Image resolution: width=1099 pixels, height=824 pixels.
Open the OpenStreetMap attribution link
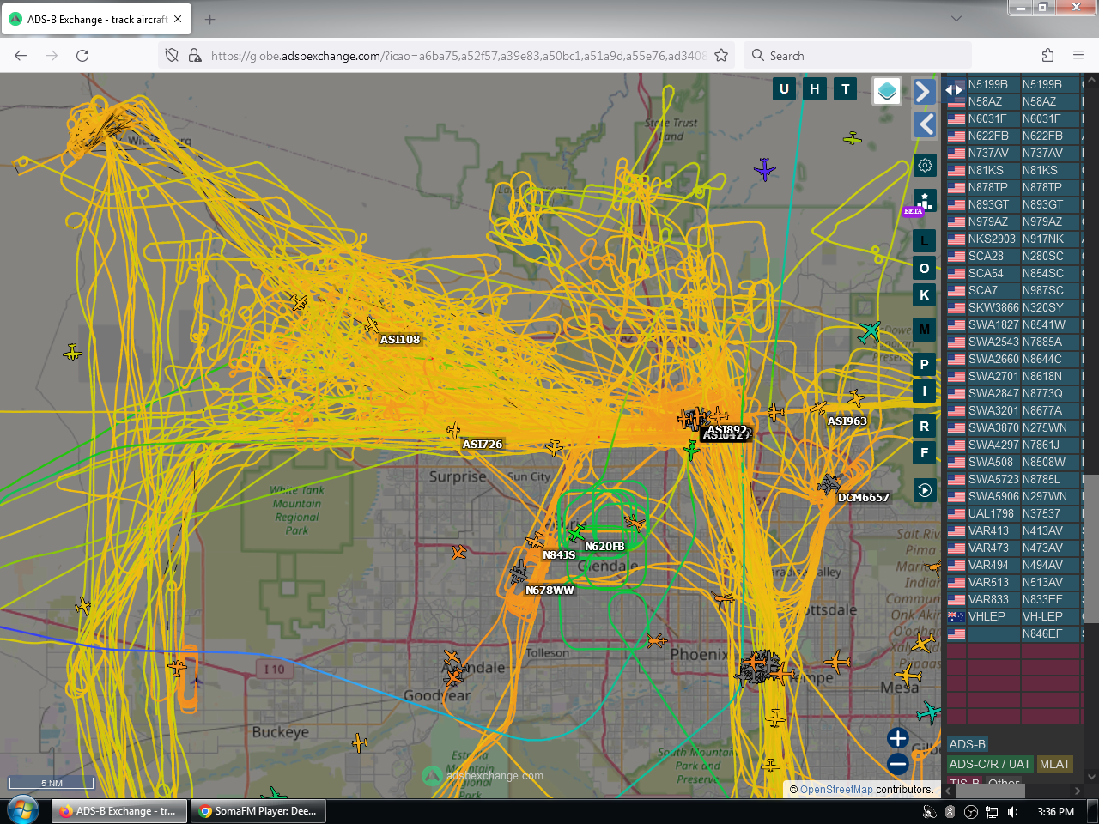click(x=836, y=790)
